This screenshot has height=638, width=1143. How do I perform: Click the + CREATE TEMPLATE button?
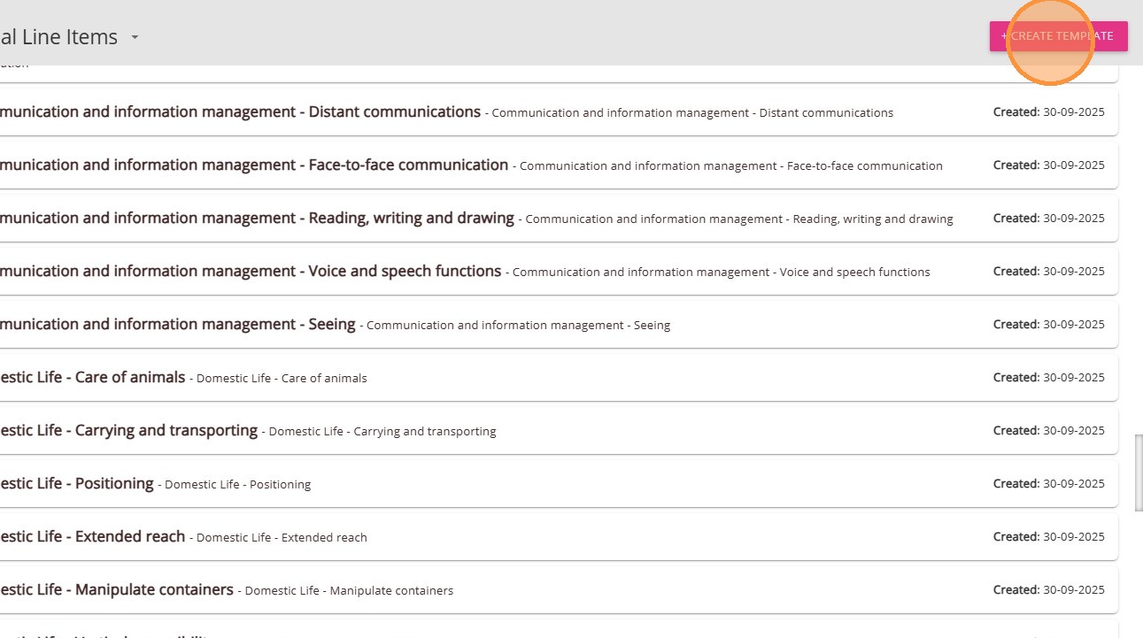[x=1058, y=36]
